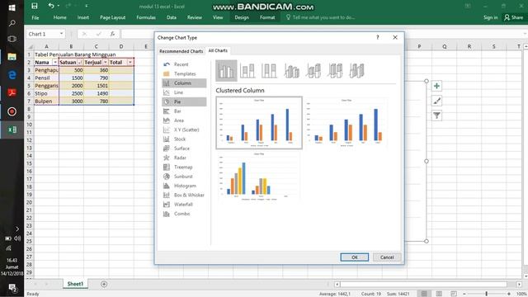Image resolution: width=528 pixels, height=297 pixels.
Task: Open the File menu
Action: pos(35,17)
